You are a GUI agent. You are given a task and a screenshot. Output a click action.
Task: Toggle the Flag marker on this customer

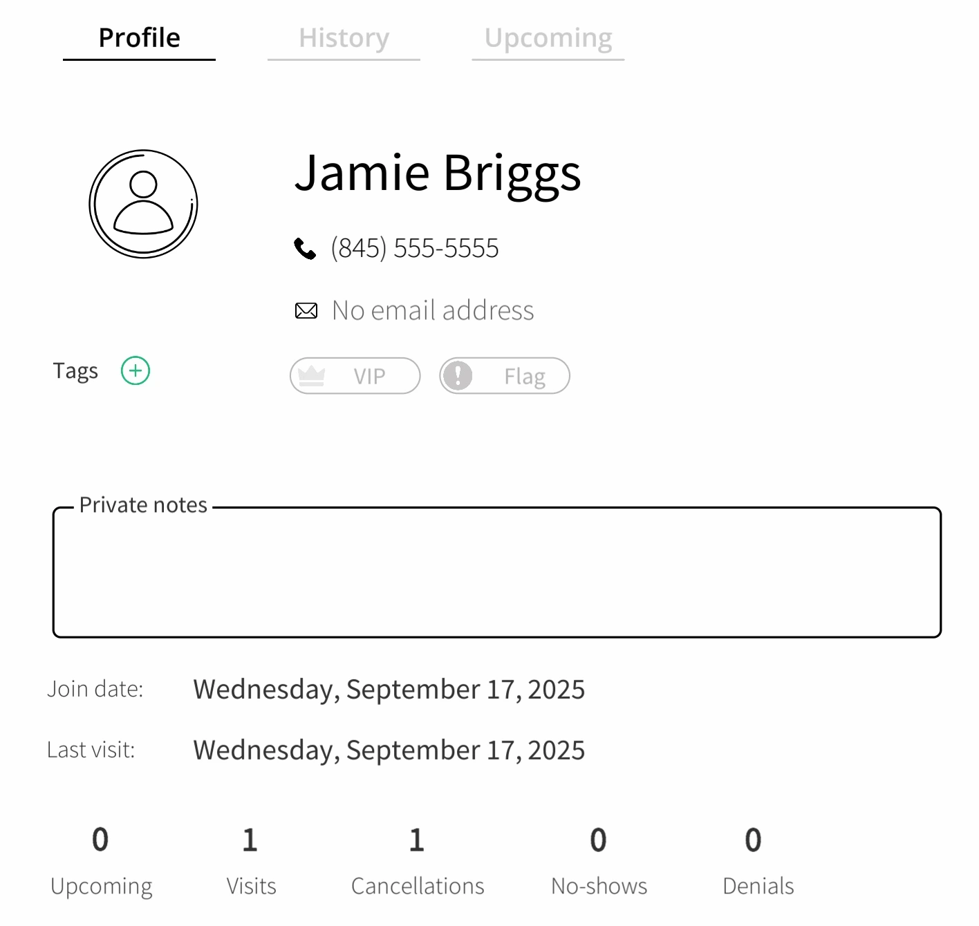(x=504, y=375)
